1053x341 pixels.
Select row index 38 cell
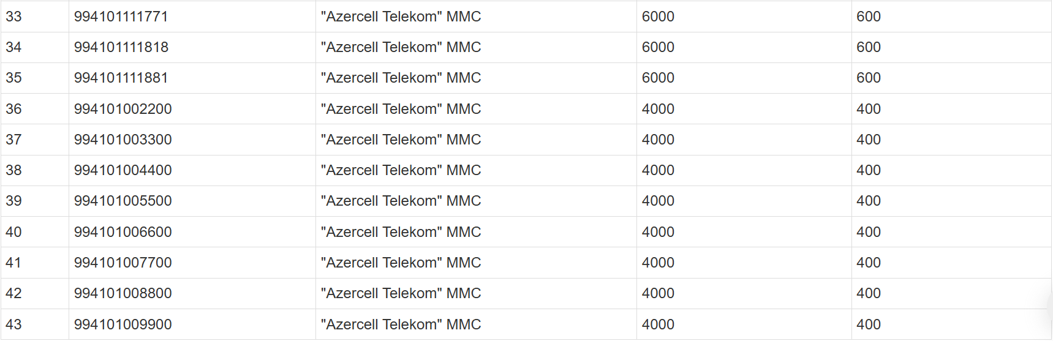pos(13,170)
